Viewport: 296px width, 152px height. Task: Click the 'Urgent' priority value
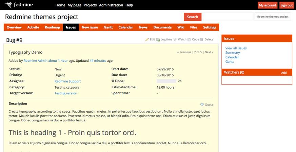(x=60, y=75)
